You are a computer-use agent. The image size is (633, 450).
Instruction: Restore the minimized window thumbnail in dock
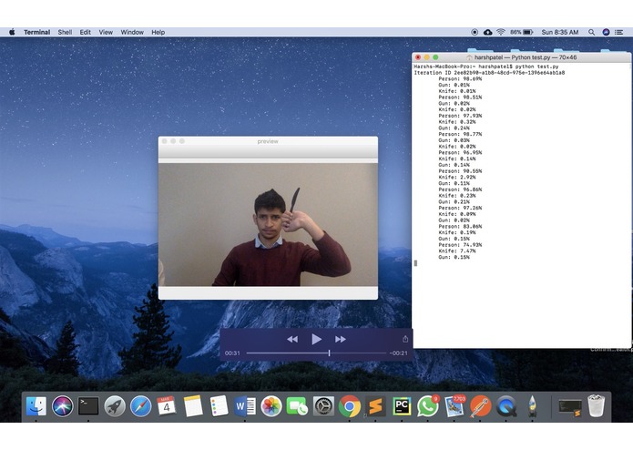click(570, 407)
